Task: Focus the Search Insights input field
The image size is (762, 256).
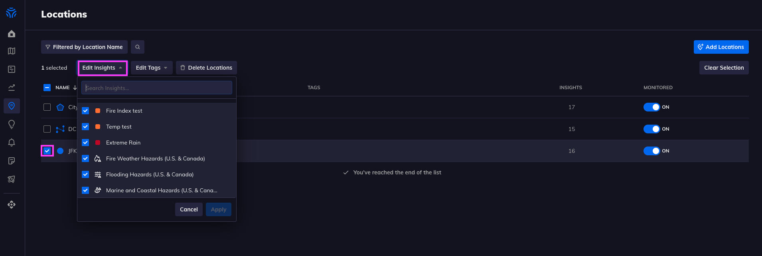Action: coord(157,88)
